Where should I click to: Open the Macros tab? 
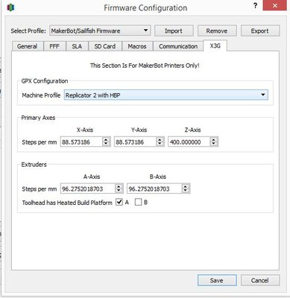pos(137,46)
